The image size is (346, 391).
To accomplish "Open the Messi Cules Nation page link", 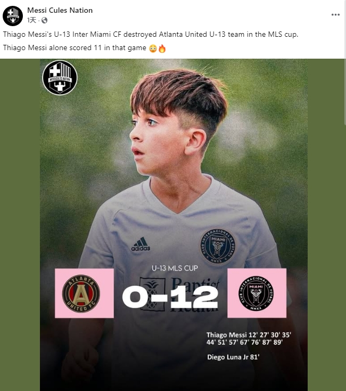I will [x=60, y=10].
